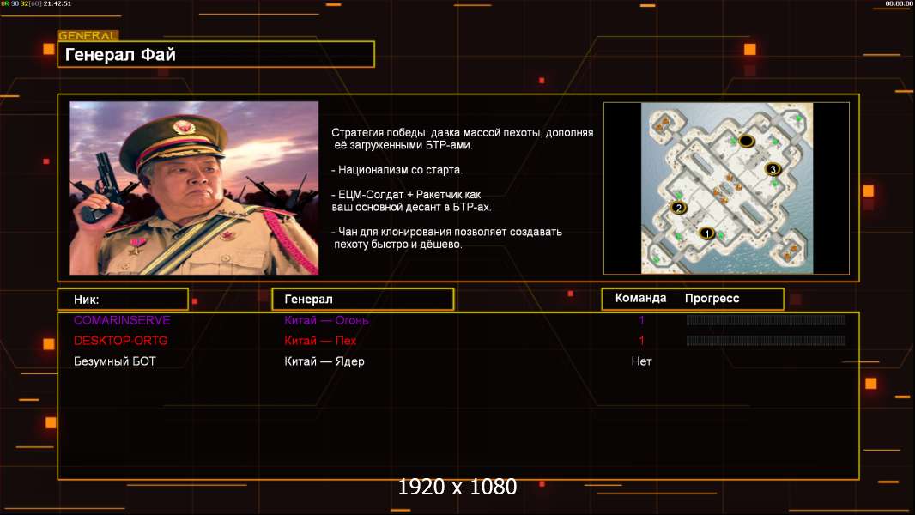Select player DESKTOP-ORTG
The image size is (915, 515).
tap(120, 341)
